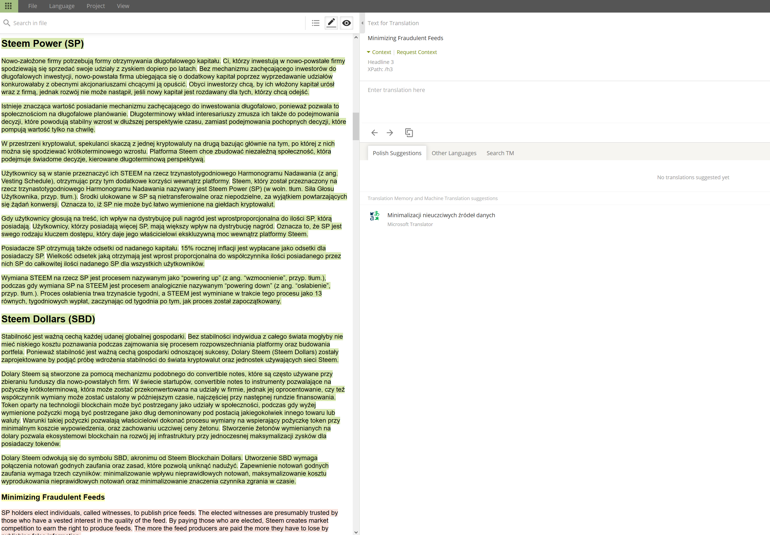Select sentence starting Nowo-założone firmy potrzebują

[x=111, y=61]
